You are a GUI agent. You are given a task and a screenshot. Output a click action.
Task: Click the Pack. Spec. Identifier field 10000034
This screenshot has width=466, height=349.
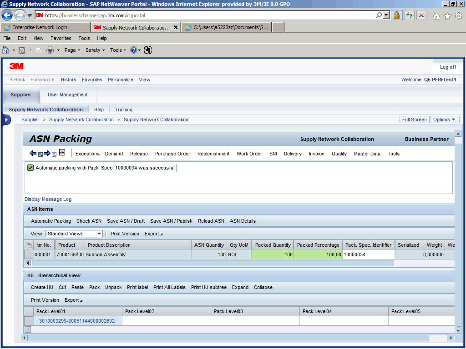[x=368, y=254]
